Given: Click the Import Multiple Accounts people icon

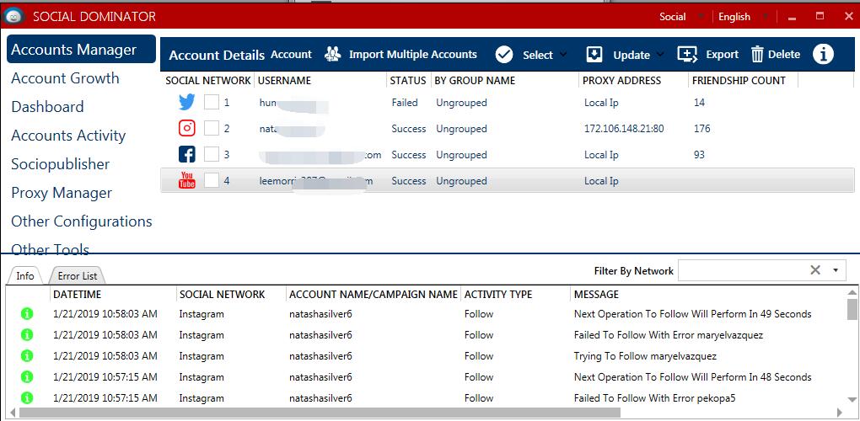Looking at the screenshot, I should pyautogui.click(x=333, y=55).
